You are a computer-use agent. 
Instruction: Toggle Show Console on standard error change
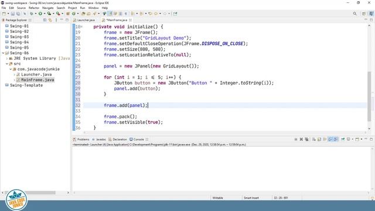pos(336,139)
